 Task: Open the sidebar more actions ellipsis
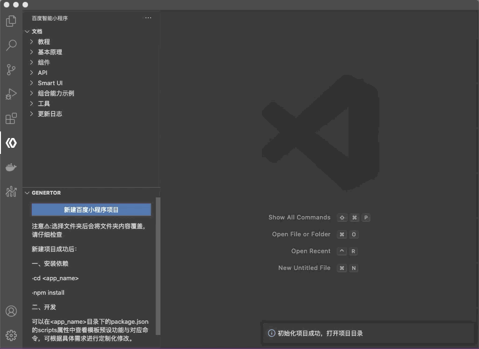tap(148, 18)
